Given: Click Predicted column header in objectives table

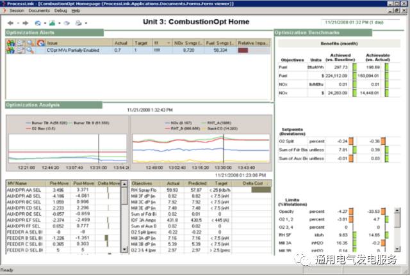Looking at the screenshot, I should (x=197, y=183).
